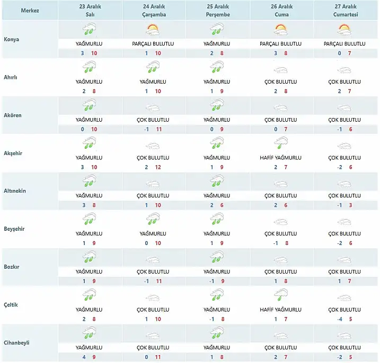Click Altınekin's rain icon for 23 Aralık
This screenshot has width=380, height=363.
[89, 181]
